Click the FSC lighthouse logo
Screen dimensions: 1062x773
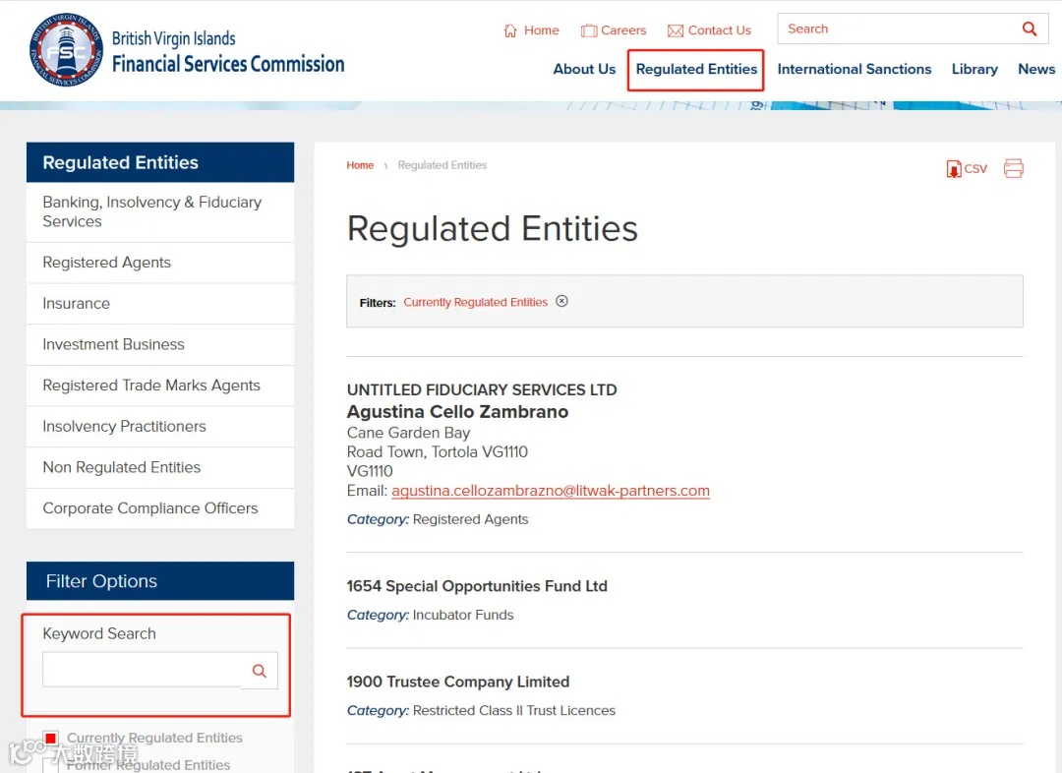coord(67,49)
